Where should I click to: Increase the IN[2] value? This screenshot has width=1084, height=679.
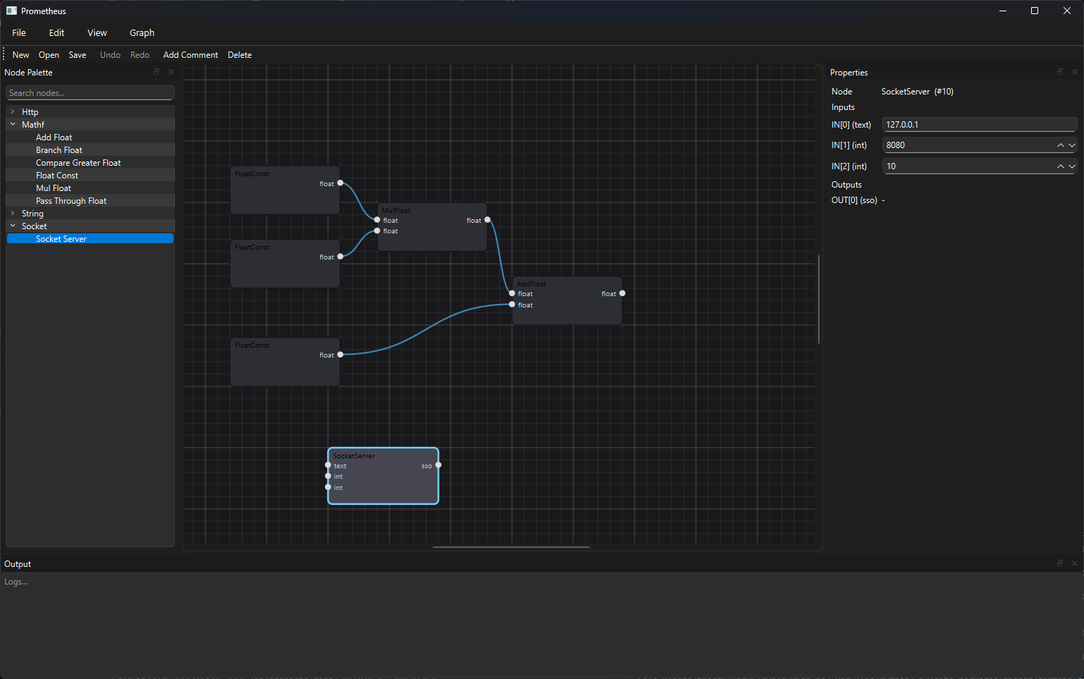[1061, 166]
